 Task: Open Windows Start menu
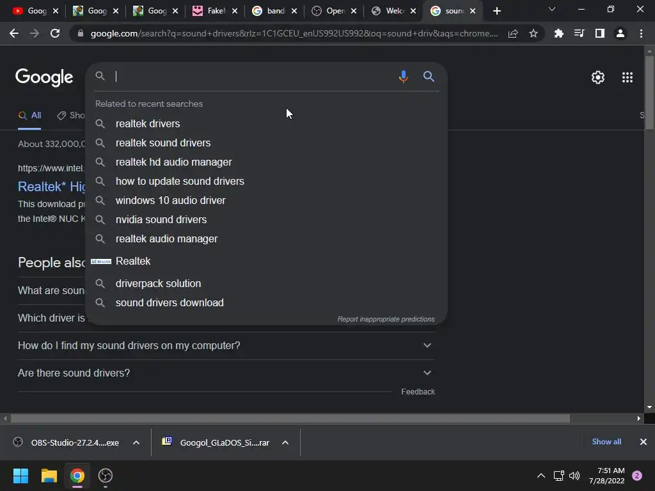coord(20,476)
